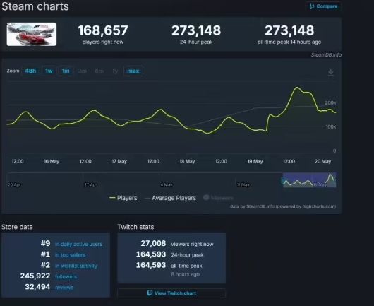Select the disabled 1y zoom option
The height and width of the screenshot is (306, 374).
pyautogui.click(x=115, y=71)
